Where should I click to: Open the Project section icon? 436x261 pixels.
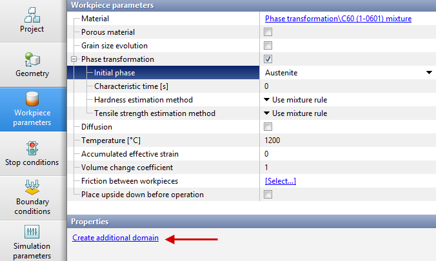coord(32,14)
